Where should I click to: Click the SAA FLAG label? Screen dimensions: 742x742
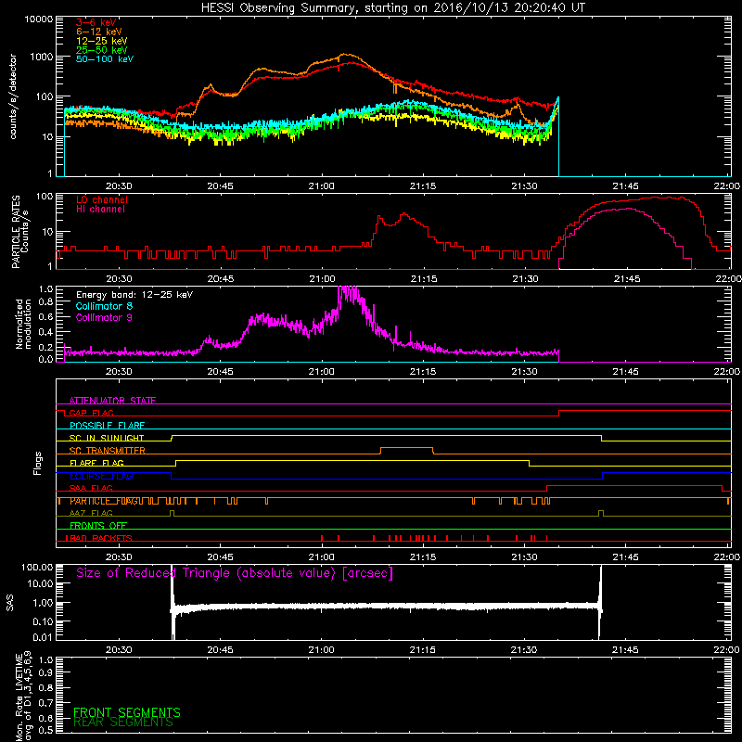(x=91, y=488)
